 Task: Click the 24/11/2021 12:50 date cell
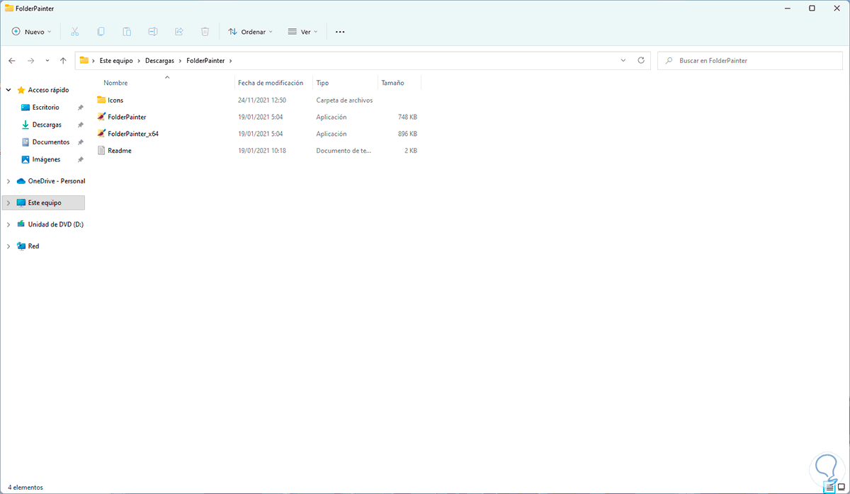pyautogui.click(x=262, y=100)
